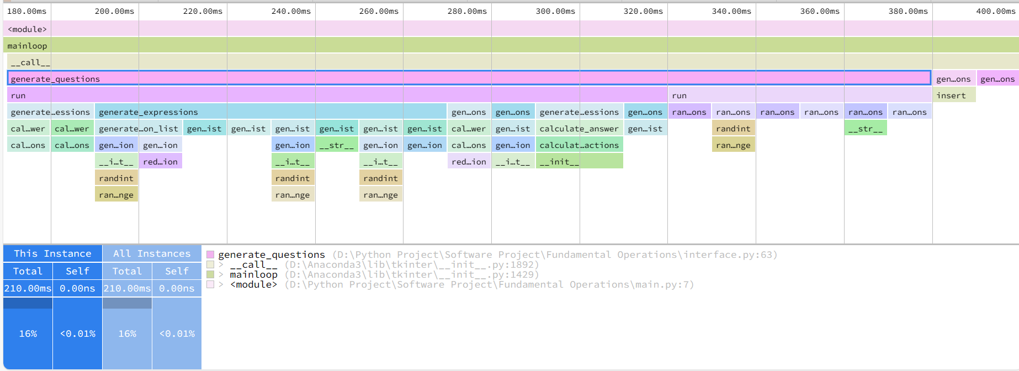This screenshot has height=371, width=1019.
Task: Click the main.py:7 file path
Action: click(x=489, y=284)
